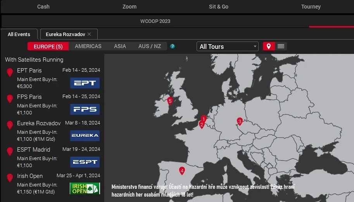Switch to map view with pin icon
The image size is (354, 202).
coord(269,46)
